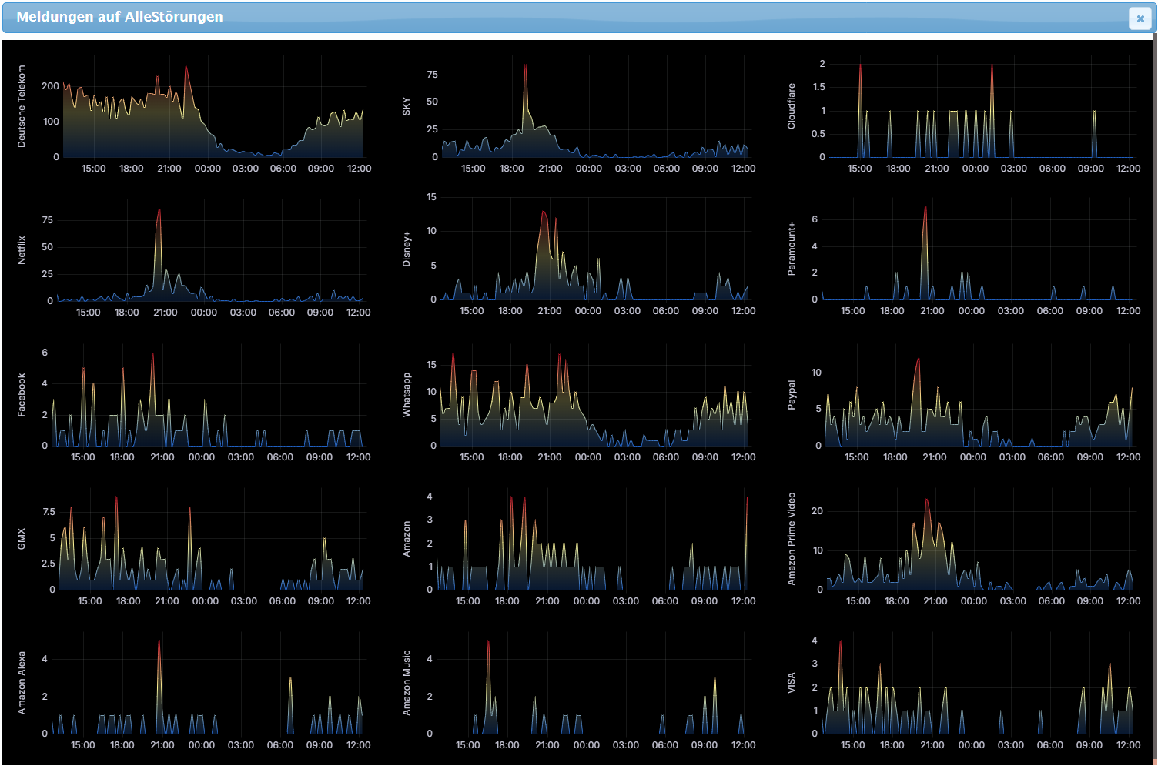Select the Paramount+ axis label
The image size is (1158, 766).
pos(792,249)
